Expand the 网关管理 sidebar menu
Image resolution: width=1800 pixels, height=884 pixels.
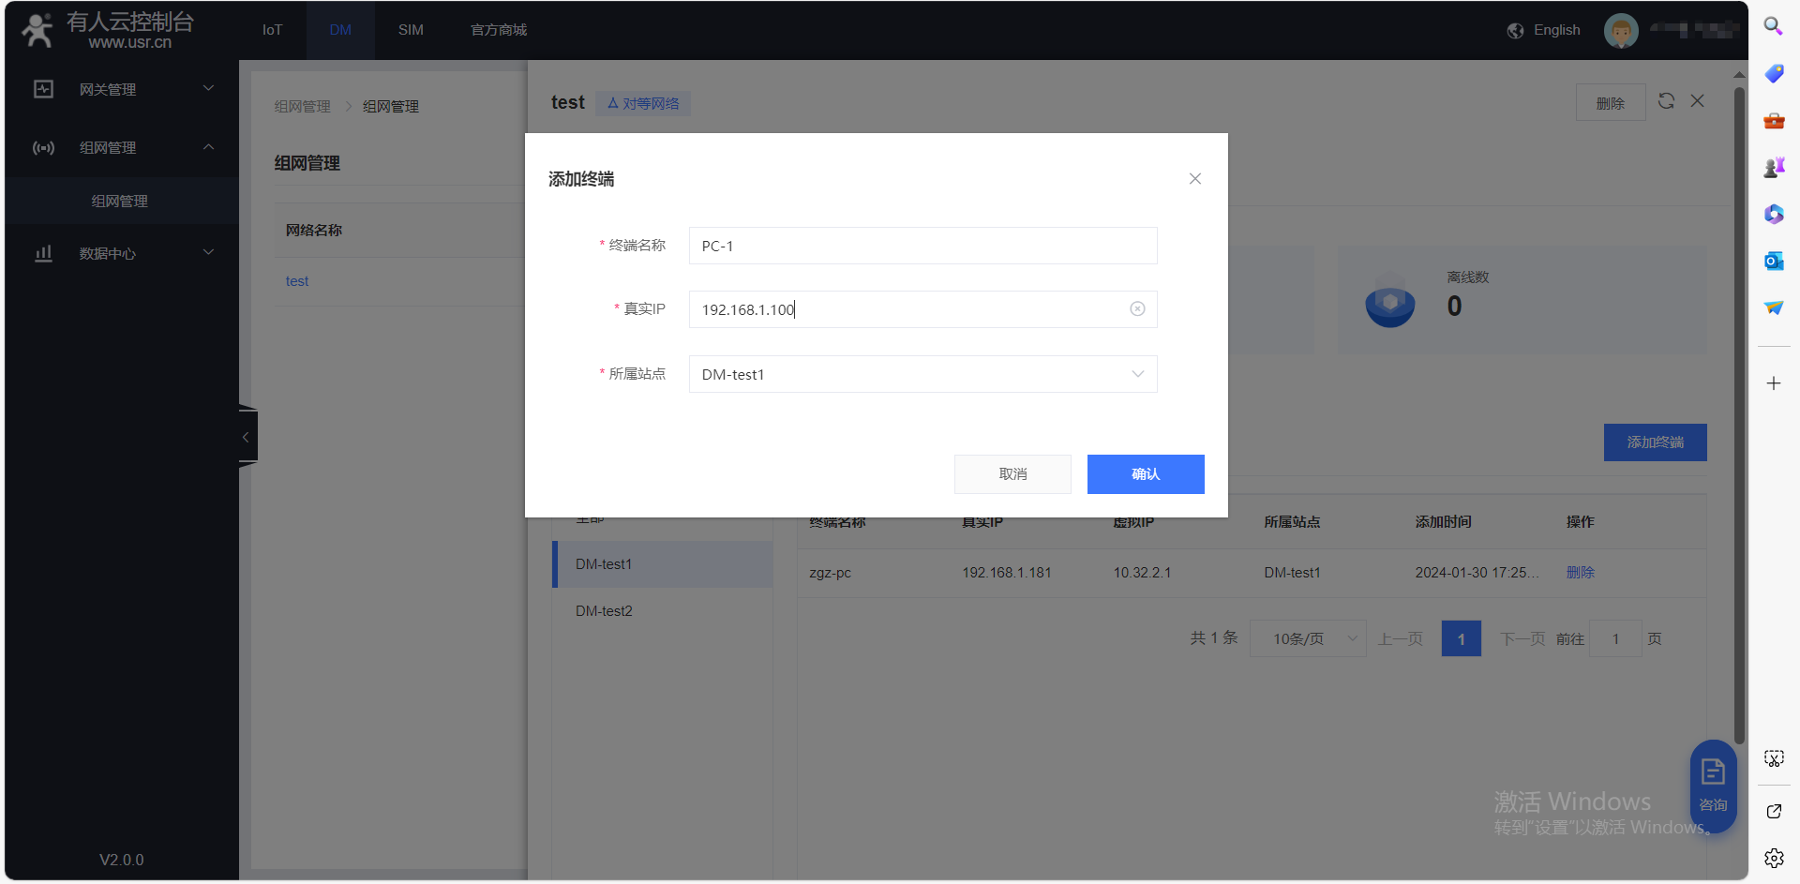tap(122, 89)
